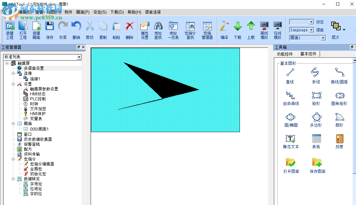The image size is (356, 205).
Task: Select the 曲线/圆弧 curve tool
Action: (339, 76)
